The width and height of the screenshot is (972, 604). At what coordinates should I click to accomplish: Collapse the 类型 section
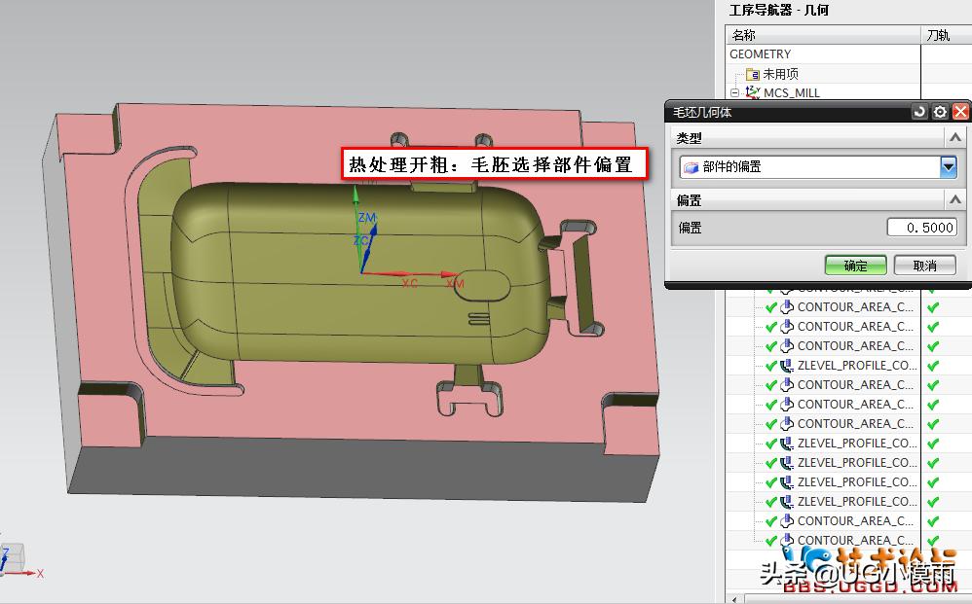tap(954, 138)
